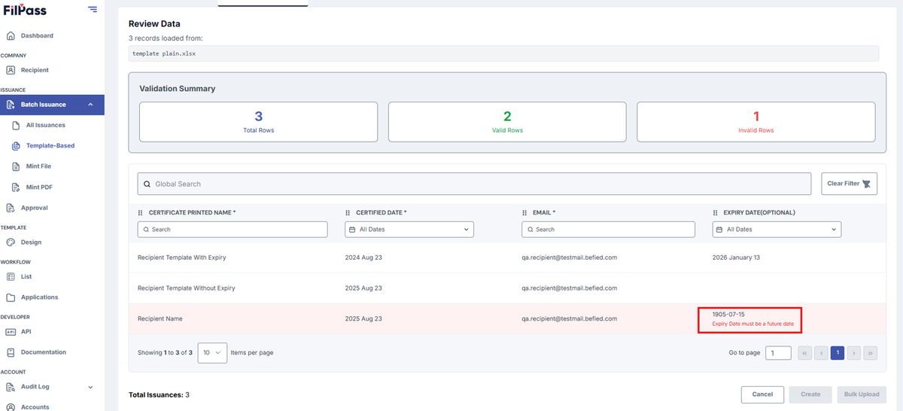Click the "Recipient Name" invalid row cell
This screenshot has width=903, height=411.
click(160, 319)
